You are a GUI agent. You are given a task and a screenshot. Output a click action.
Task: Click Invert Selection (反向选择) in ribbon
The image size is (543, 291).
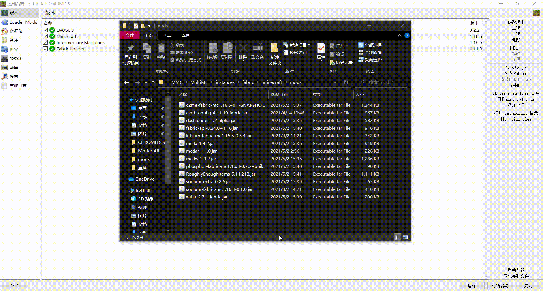click(x=370, y=60)
